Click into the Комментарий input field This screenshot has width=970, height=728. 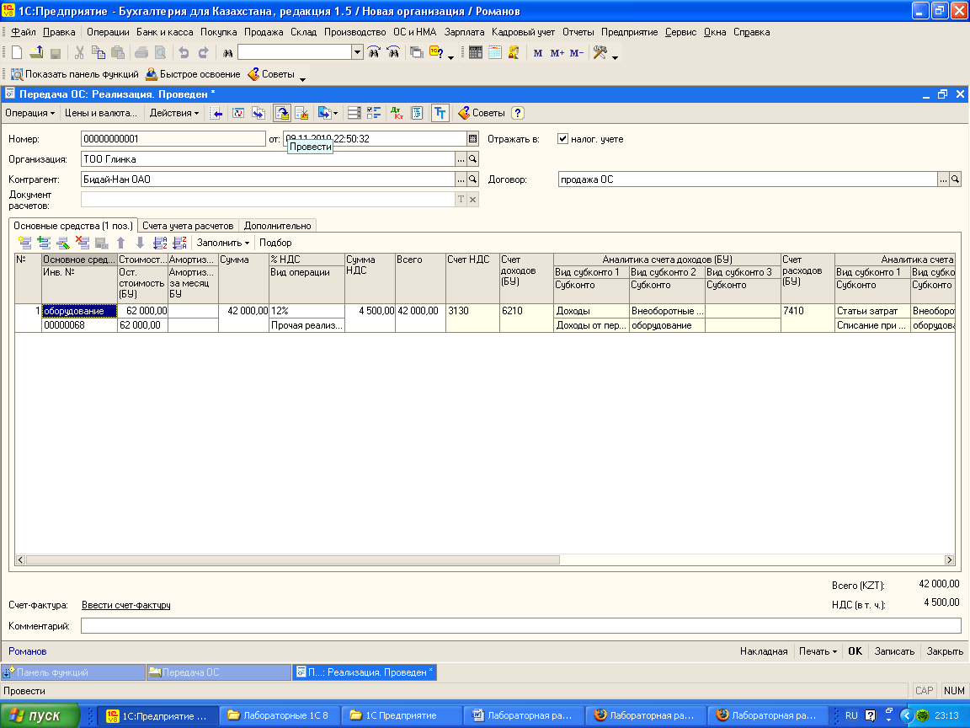pos(521,626)
